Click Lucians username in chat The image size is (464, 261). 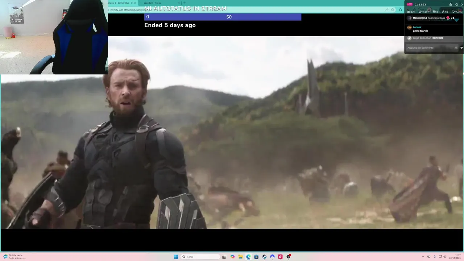point(417,27)
